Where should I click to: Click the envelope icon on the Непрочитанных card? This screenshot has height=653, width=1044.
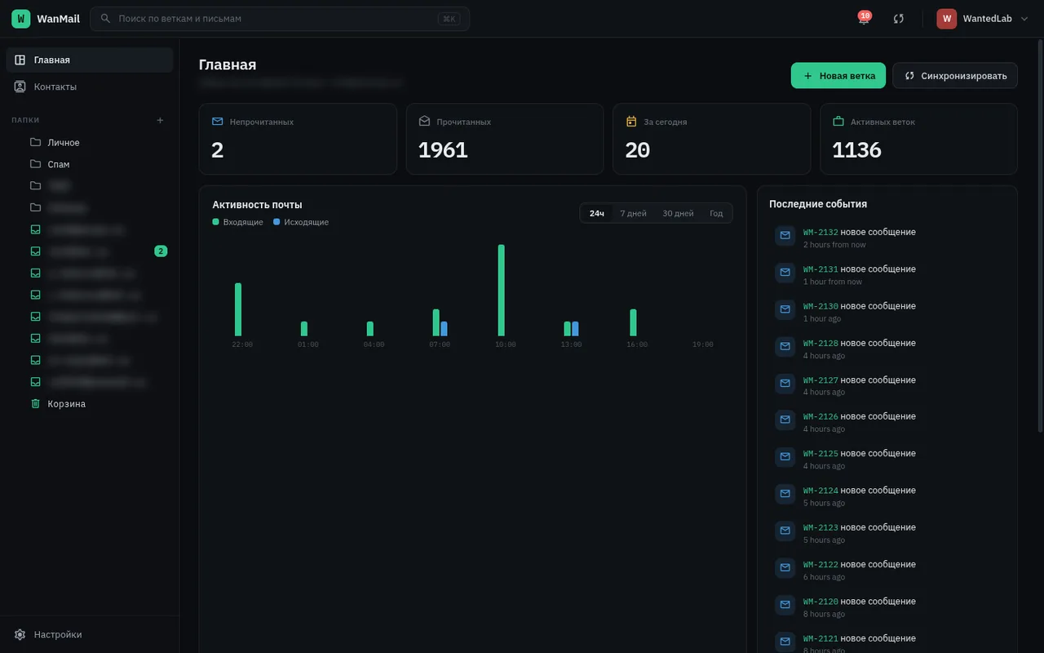(x=218, y=122)
